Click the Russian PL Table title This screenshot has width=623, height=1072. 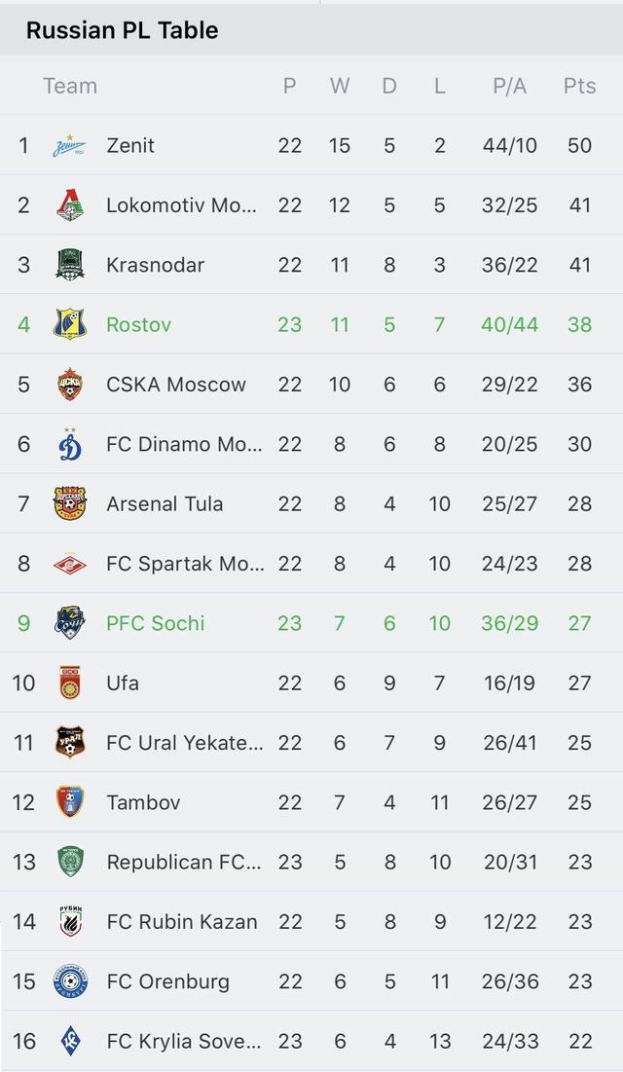pyautogui.click(x=122, y=30)
